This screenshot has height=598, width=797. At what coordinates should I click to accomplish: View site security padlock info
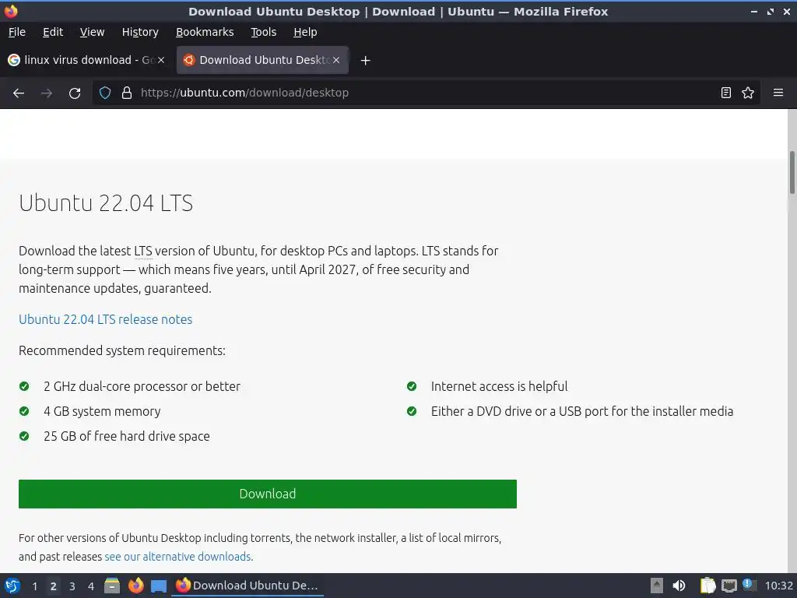coord(127,93)
